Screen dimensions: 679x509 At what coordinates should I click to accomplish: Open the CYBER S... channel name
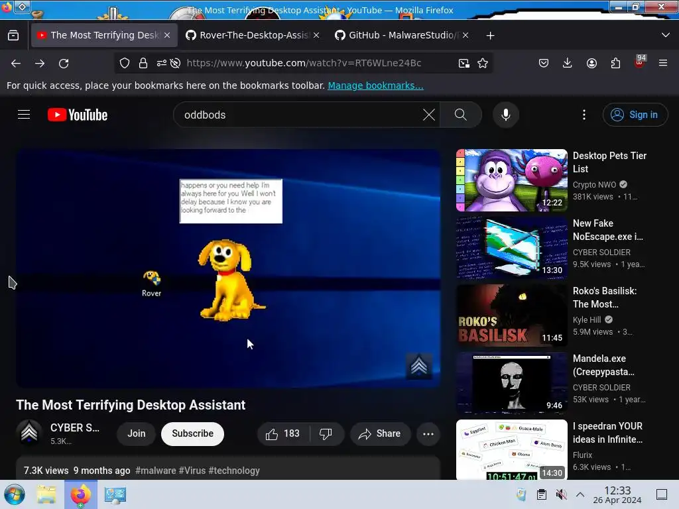[x=75, y=427]
